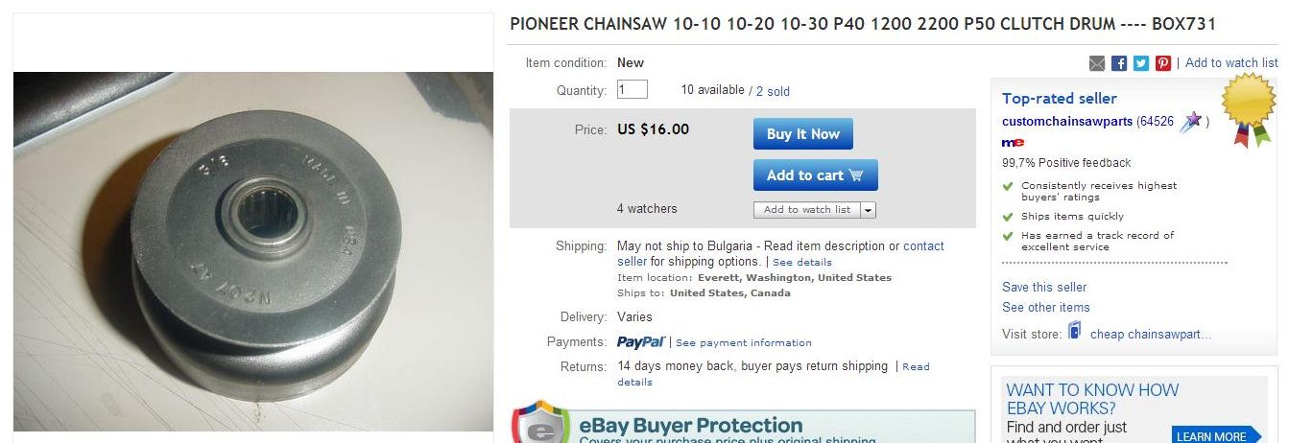
Task: Click the Top-rated seller gold ribbon badge
Action: coord(1248,107)
